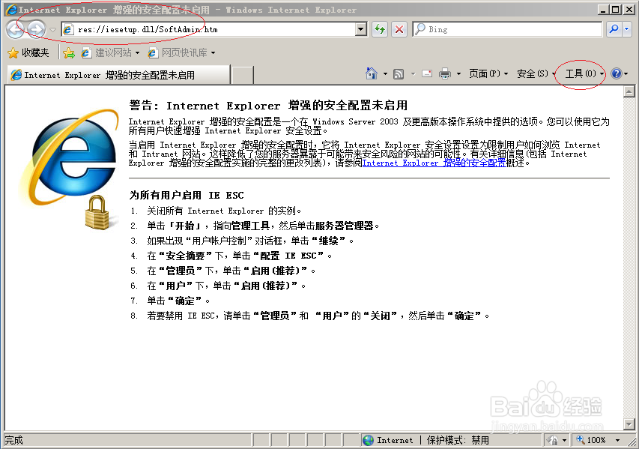Viewport: 639px width, 449px height.
Task: Open the 安全(S) menu
Action: click(536, 73)
